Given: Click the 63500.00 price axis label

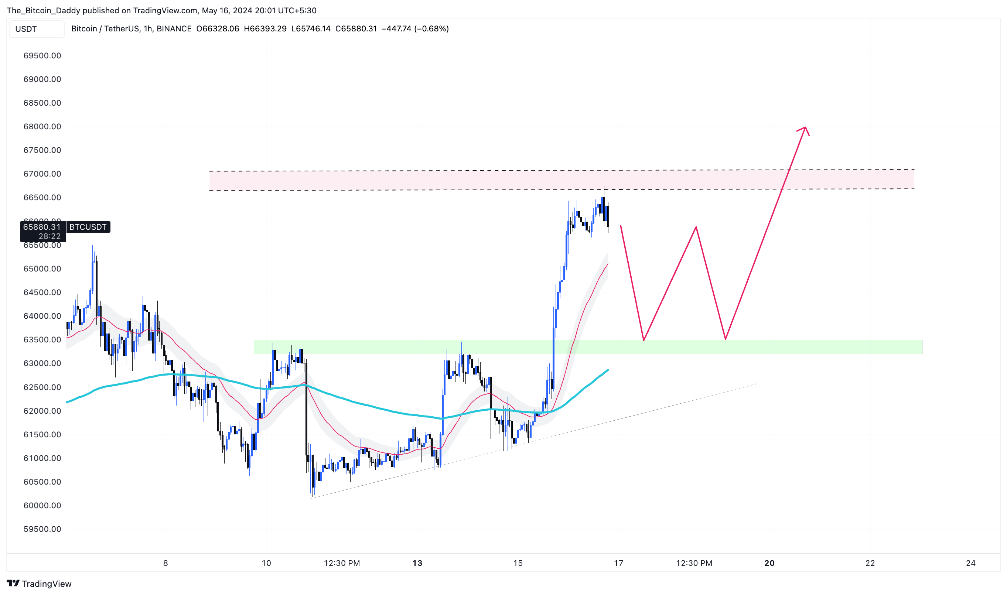Looking at the screenshot, I should [42, 339].
